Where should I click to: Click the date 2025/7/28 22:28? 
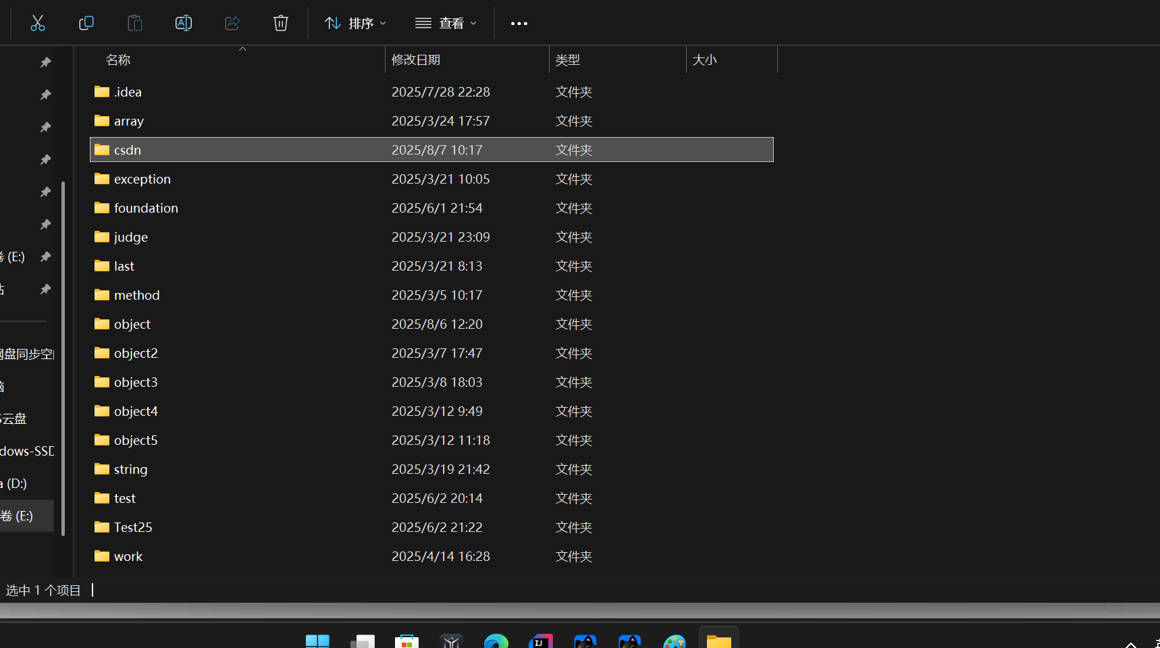(441, 92)
